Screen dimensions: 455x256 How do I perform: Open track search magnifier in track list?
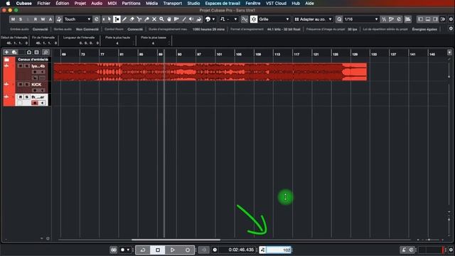tap(45, 52)
